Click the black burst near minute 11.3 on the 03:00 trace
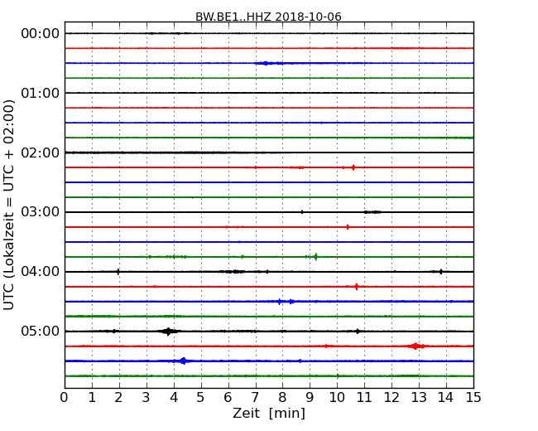The width and height of the screenshot is (538, 431). (372, 212)
